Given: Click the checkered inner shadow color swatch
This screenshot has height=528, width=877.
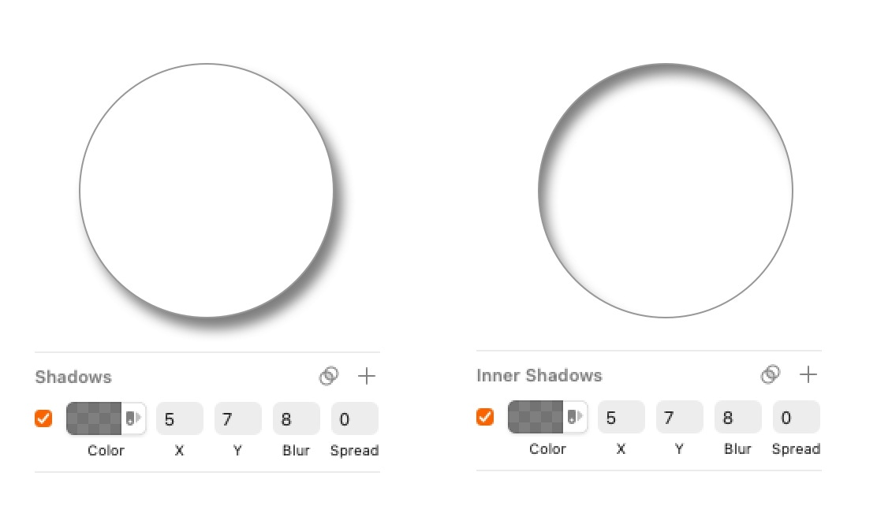Looking at the screenshot, I should click(536, 417).
